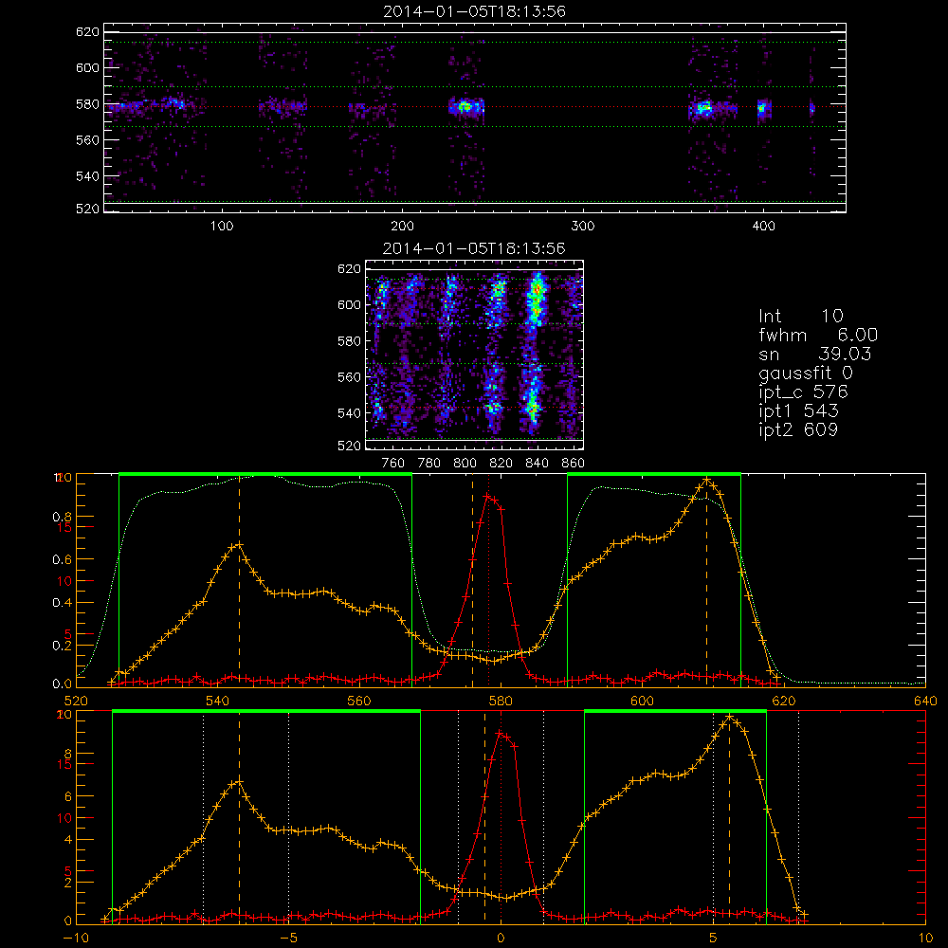Click the red peak at 0 in the bottom plot
948x948 pixels.
click(x=500, y=733)
